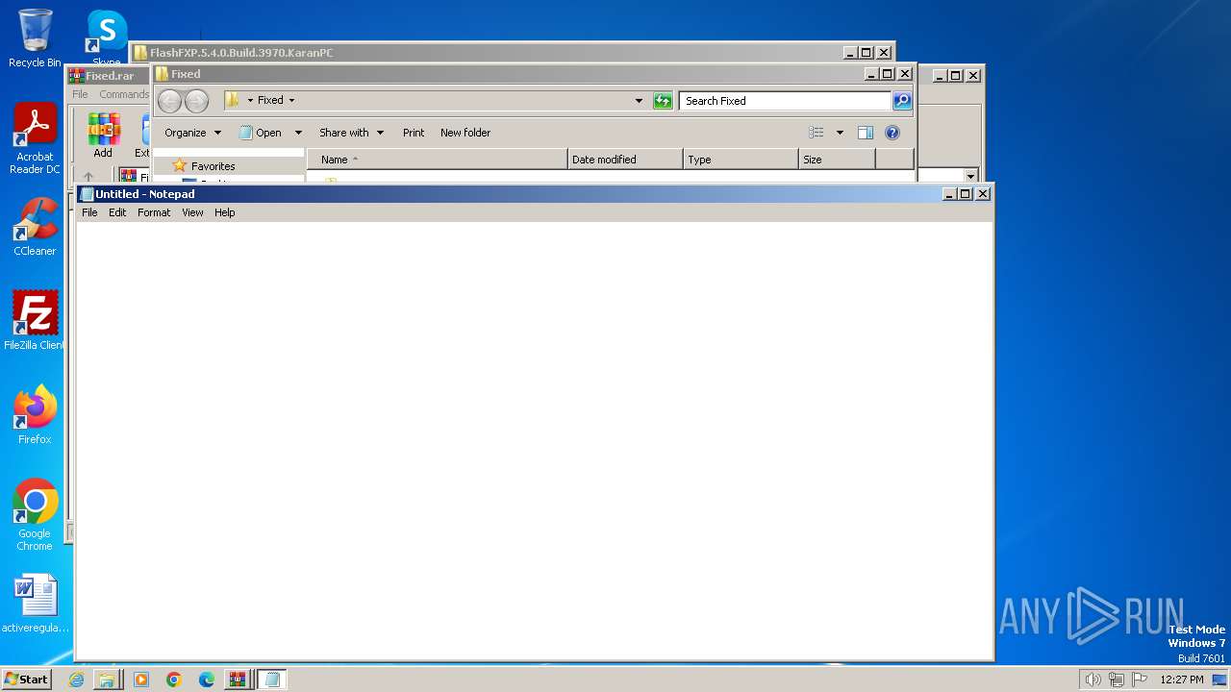The height and width of the screenshot is (692, 1231).
Task: Click the WinRAR up-one-level arrow
Action: pos(88,177)
